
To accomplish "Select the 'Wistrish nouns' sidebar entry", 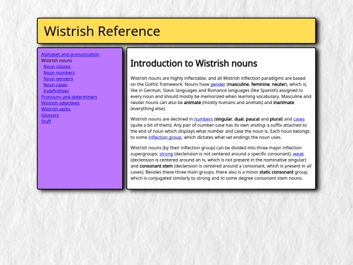I will point(56,61).
